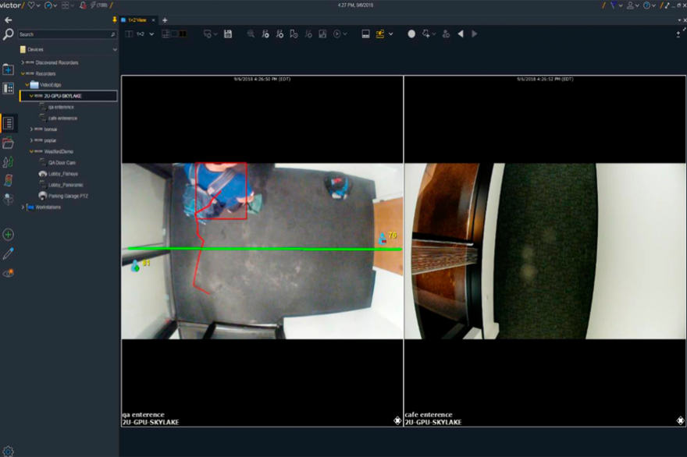Click the white record orb in the toolbar
Image resolution: width=687 pixels, height=457 pixels.
click(x=411, y=34)
